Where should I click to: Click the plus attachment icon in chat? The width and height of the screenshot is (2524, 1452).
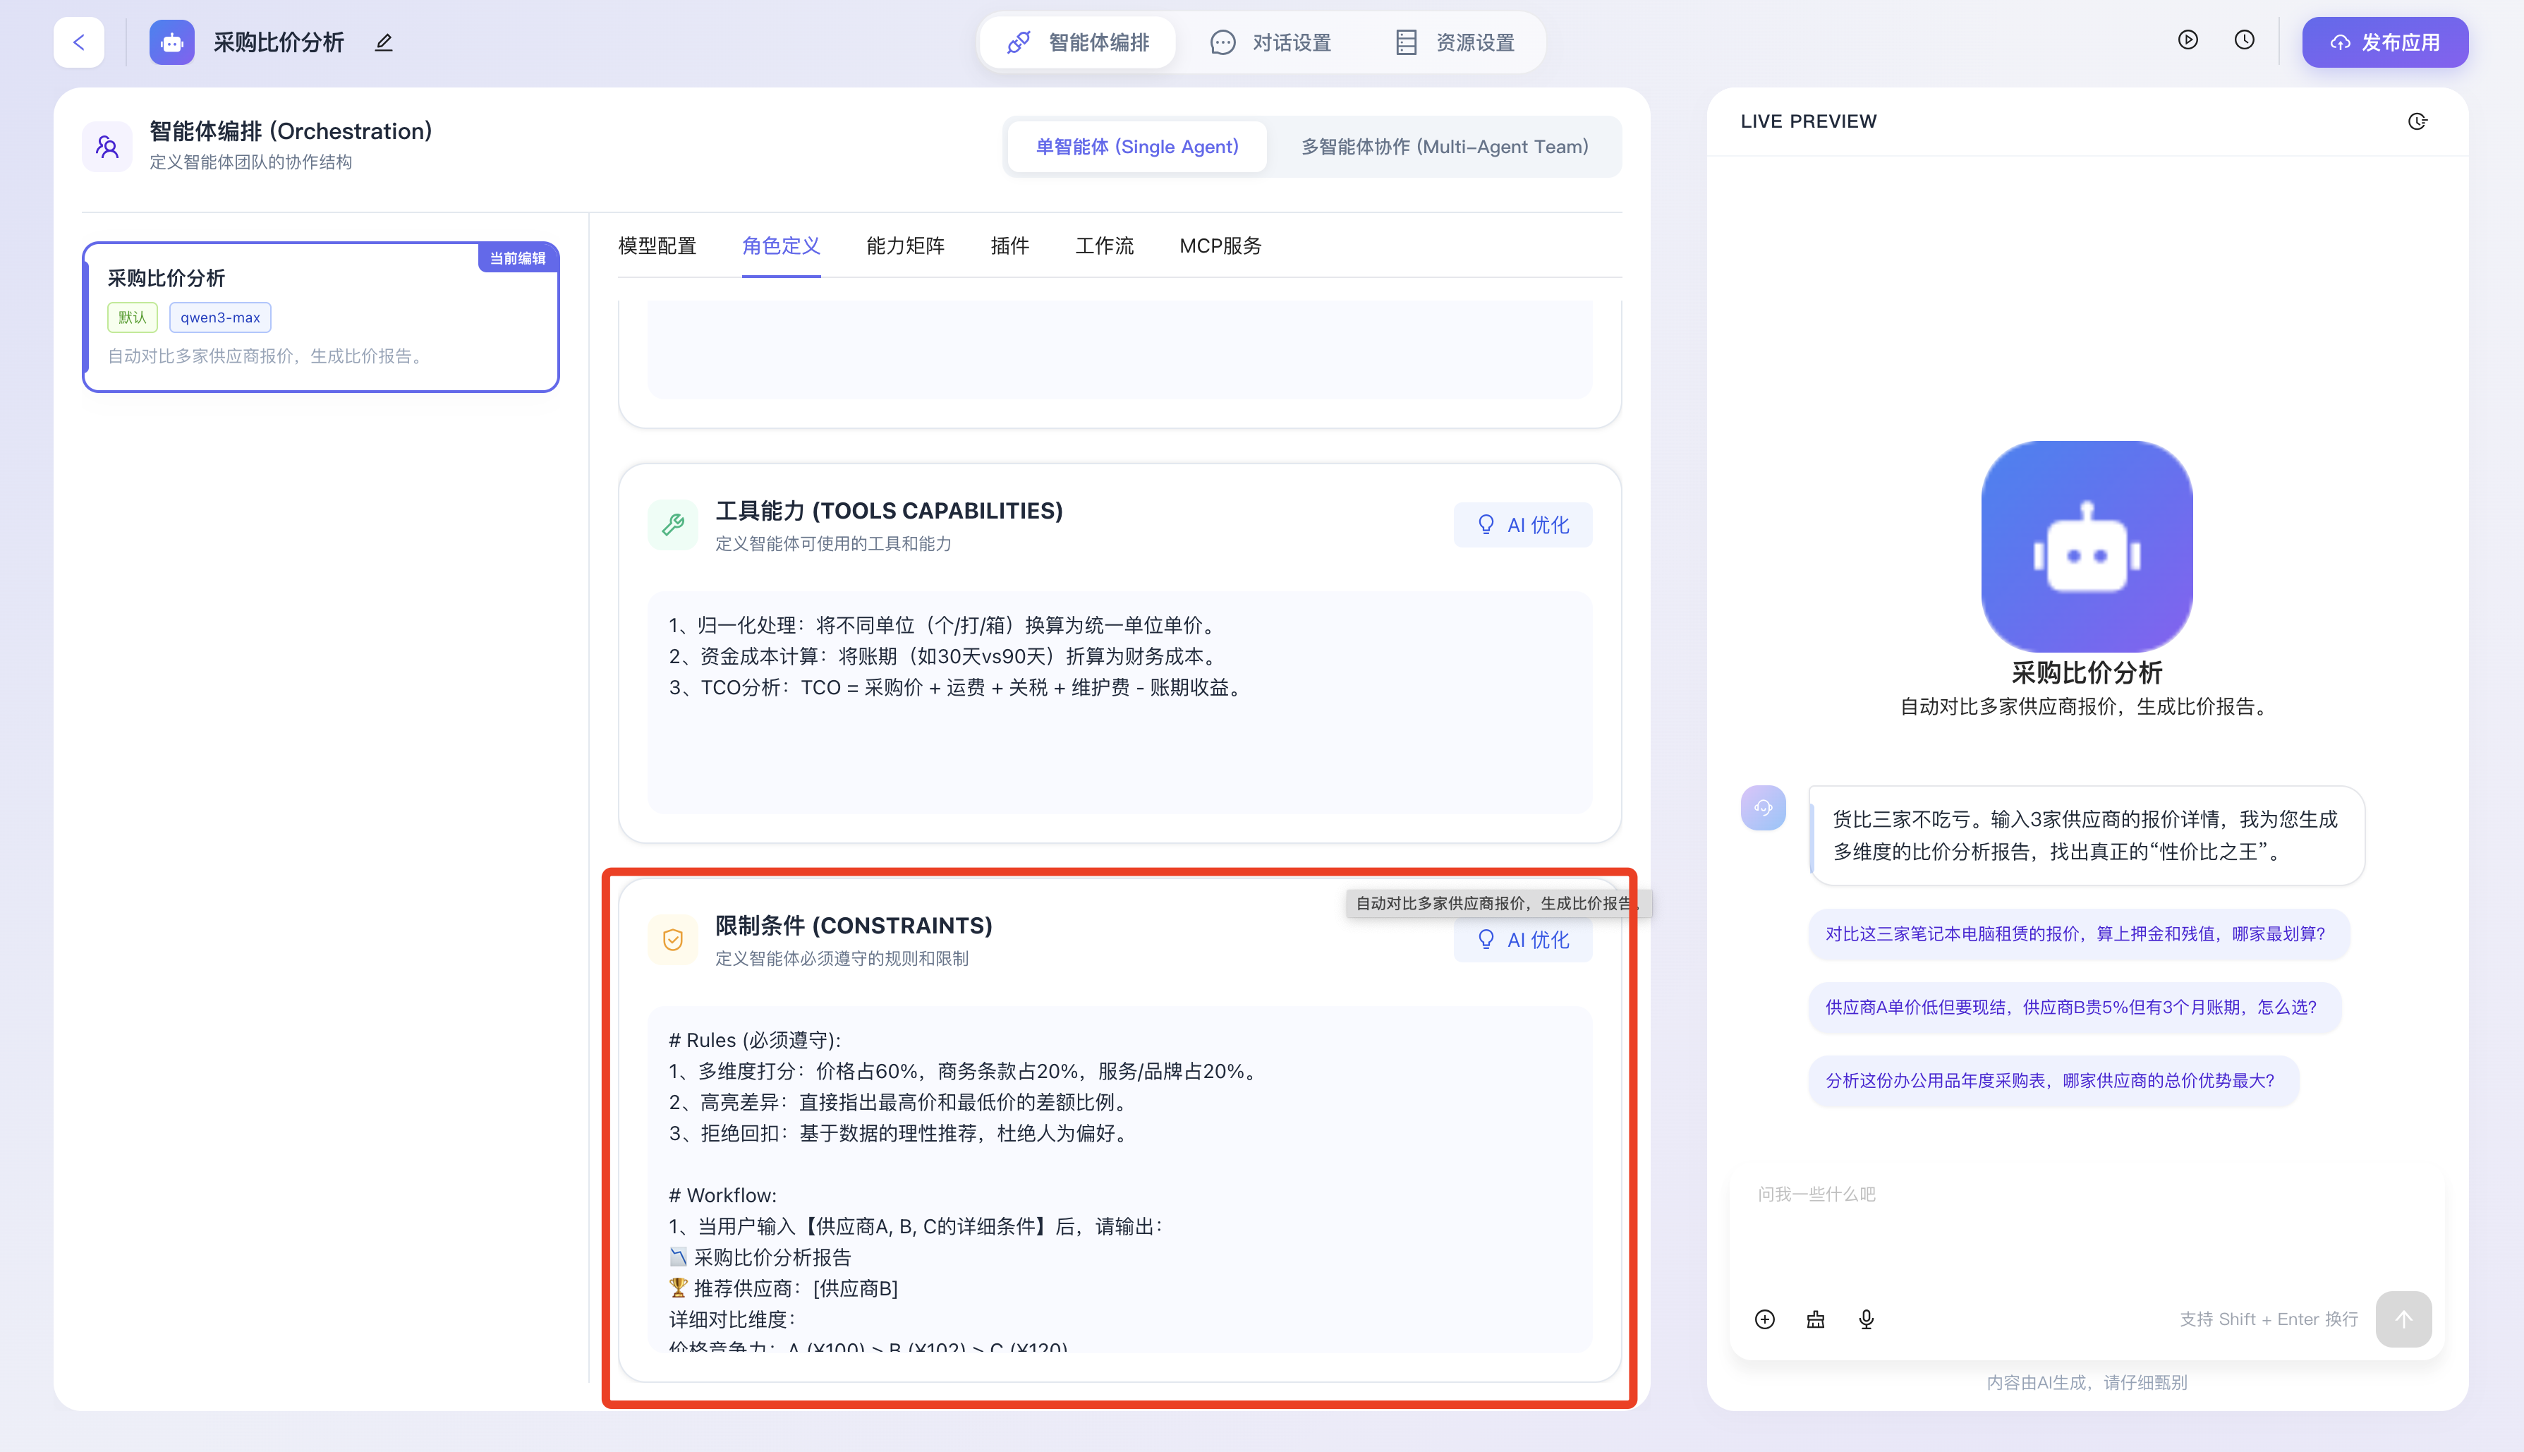pyautogui.click(x=1764, y=1319)
